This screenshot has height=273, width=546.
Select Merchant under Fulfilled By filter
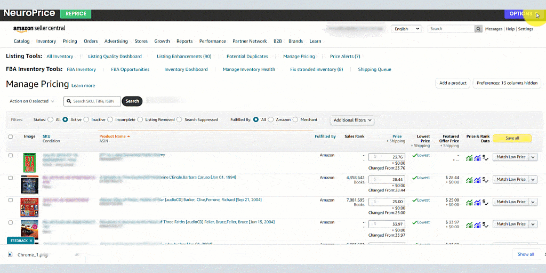(296, 120)
